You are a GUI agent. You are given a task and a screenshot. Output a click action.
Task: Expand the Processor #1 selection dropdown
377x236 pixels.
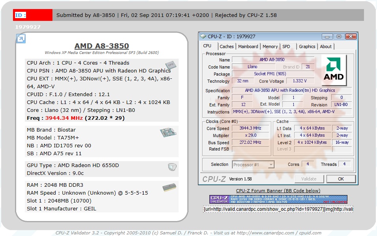tap(270, 165)
